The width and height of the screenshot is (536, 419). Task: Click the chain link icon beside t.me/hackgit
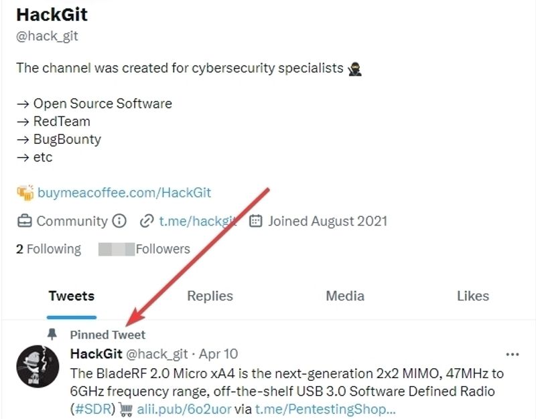point(147,221)
